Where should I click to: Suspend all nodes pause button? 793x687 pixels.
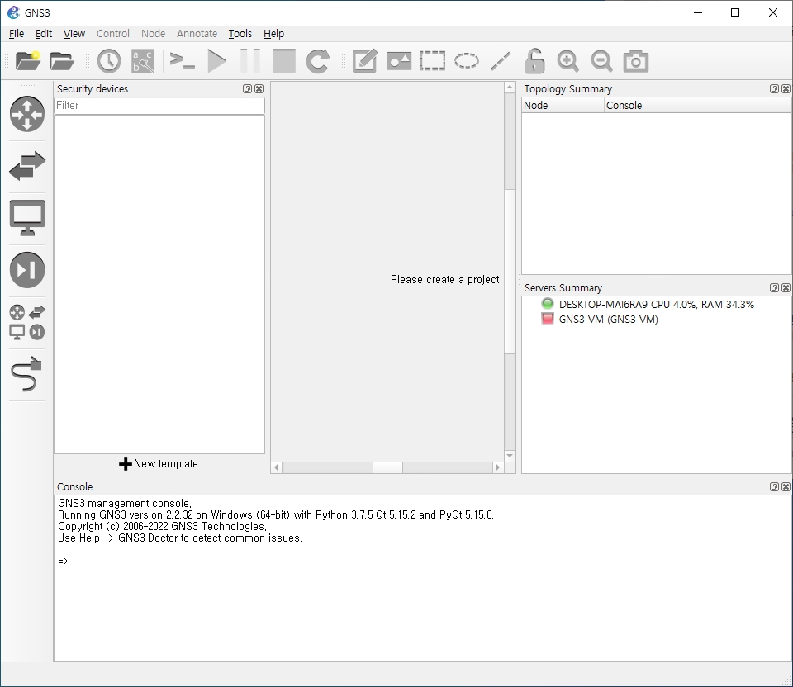coord(249,61)
